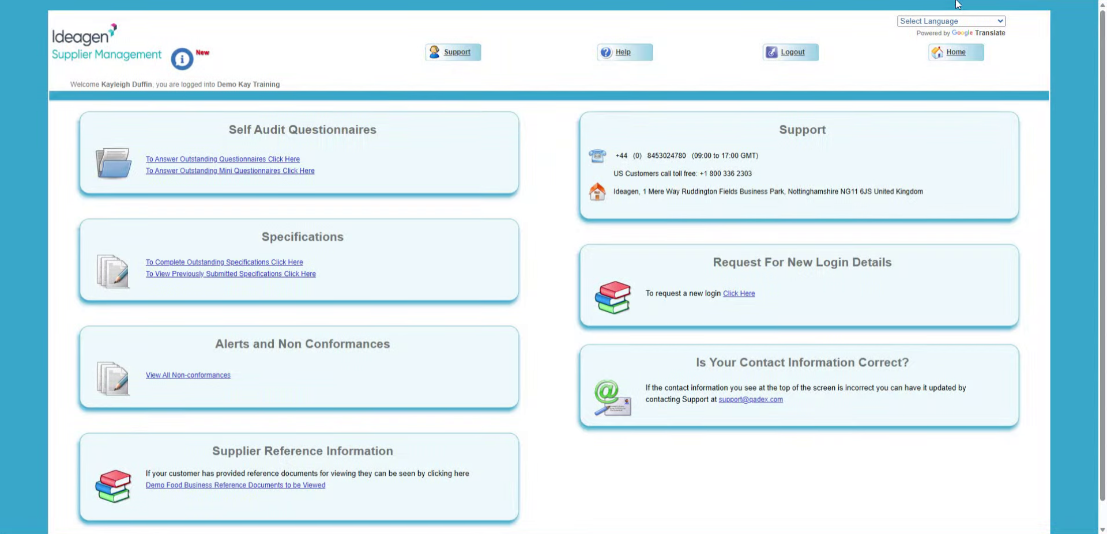The image size is (1107, 534).
Task: Click the question mark icon on Help button
Action: 606,52
